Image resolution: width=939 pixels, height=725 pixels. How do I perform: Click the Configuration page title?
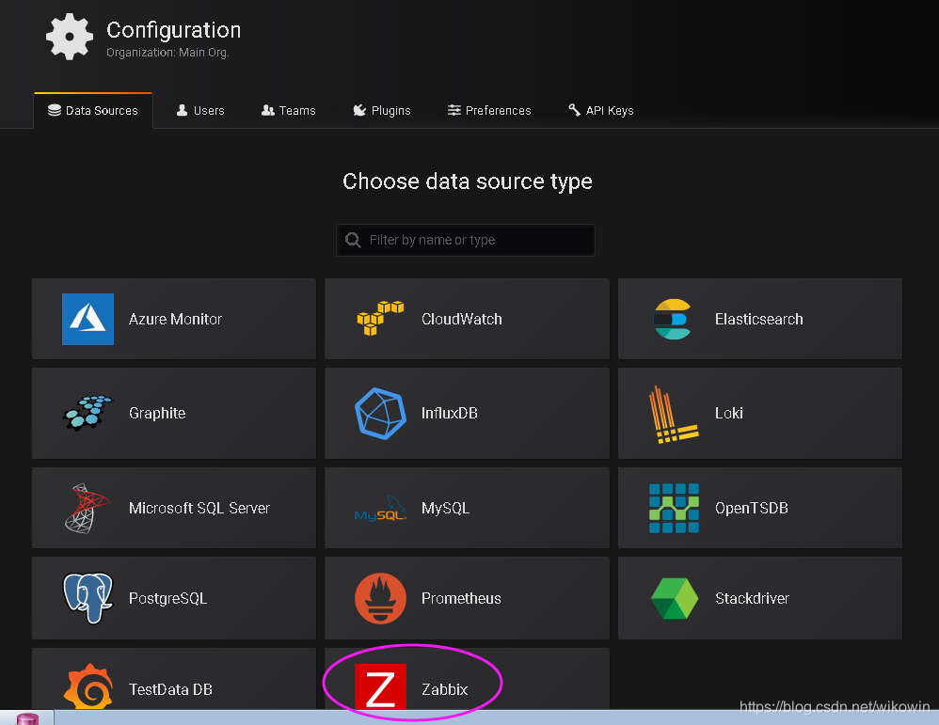pos(174,30)
